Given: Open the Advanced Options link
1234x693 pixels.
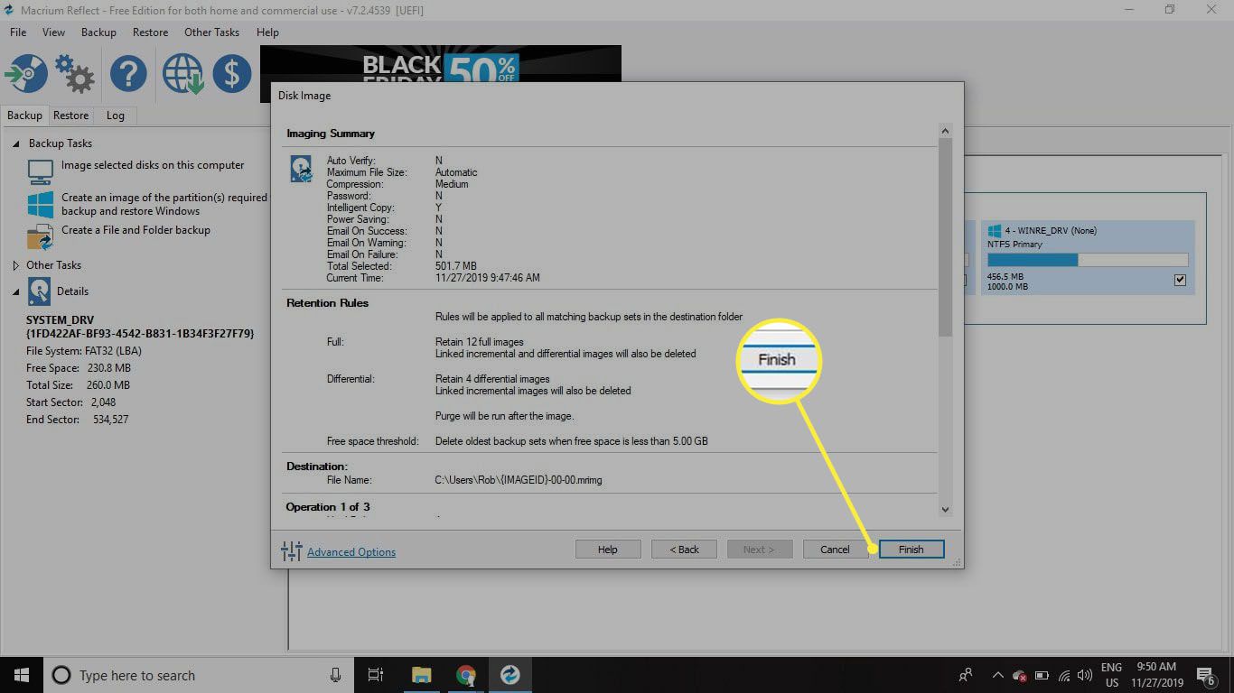Looking at the screenshot, I should click(351, 552).
